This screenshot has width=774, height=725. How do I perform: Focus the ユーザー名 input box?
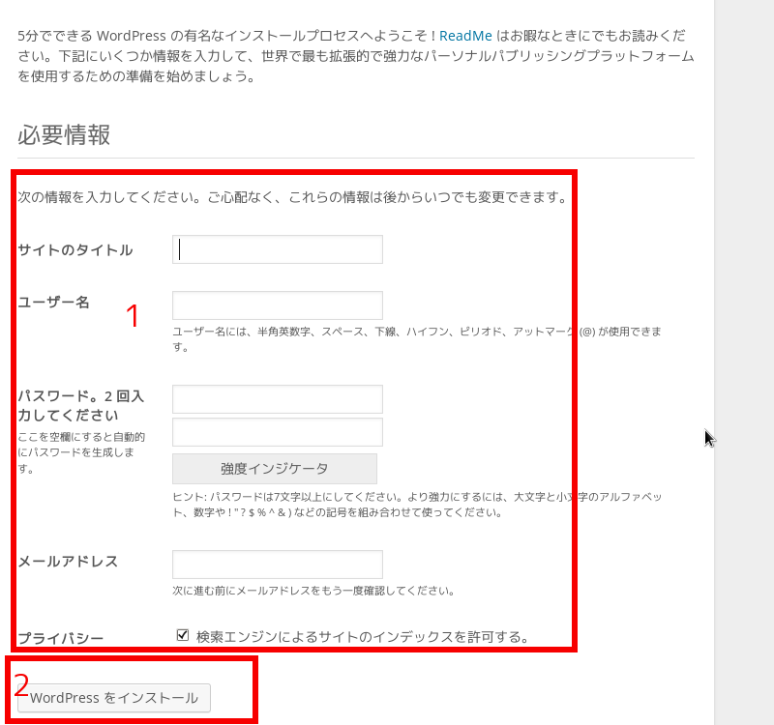coord(278,305)
